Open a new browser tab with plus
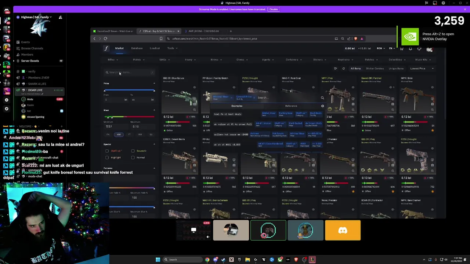The width and height of the screenshot is (470, 264). pos(231,31)
